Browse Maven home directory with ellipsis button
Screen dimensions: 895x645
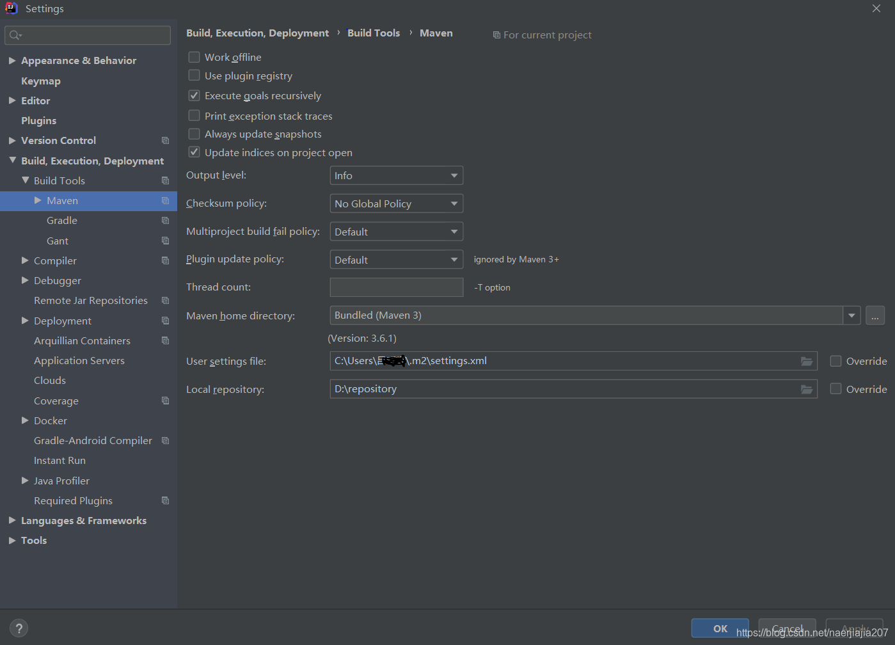point(875,315)
